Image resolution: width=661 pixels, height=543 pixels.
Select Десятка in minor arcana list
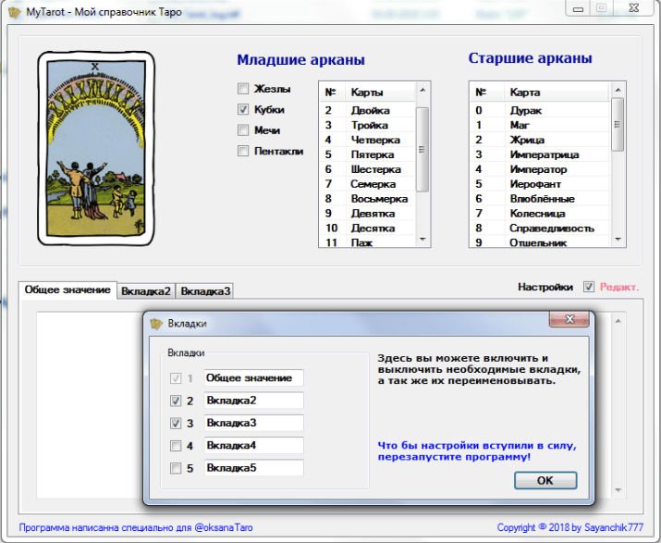point(368,228)
